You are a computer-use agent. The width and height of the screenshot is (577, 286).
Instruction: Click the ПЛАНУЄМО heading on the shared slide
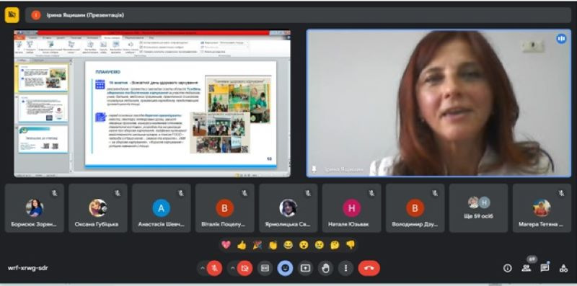(107, 72)
